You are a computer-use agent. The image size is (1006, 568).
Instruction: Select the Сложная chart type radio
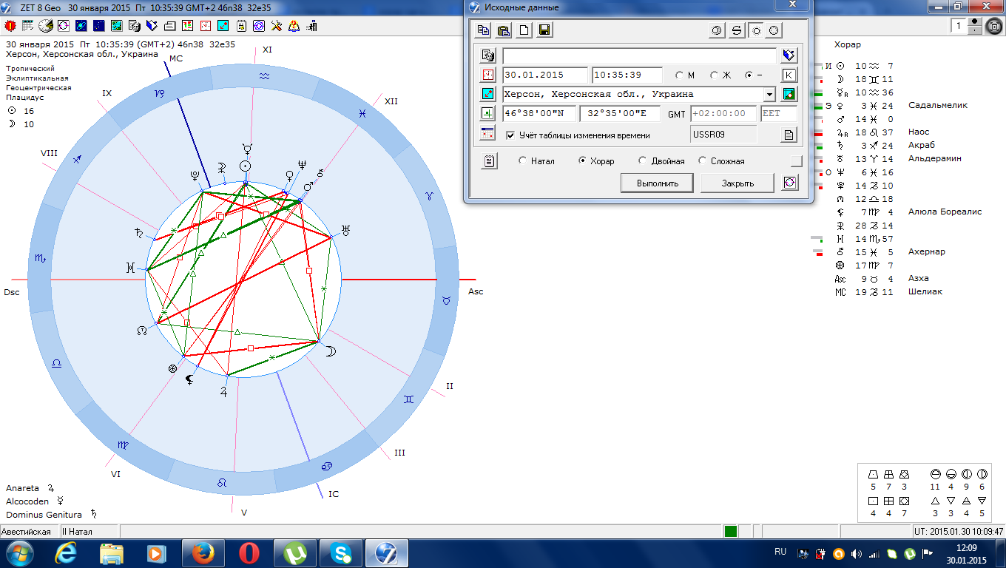coord(721,160)
